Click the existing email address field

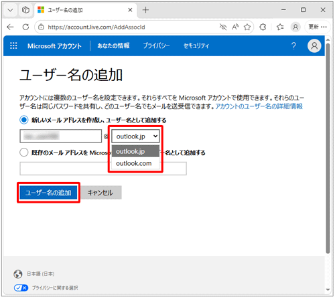coord(103,169)
